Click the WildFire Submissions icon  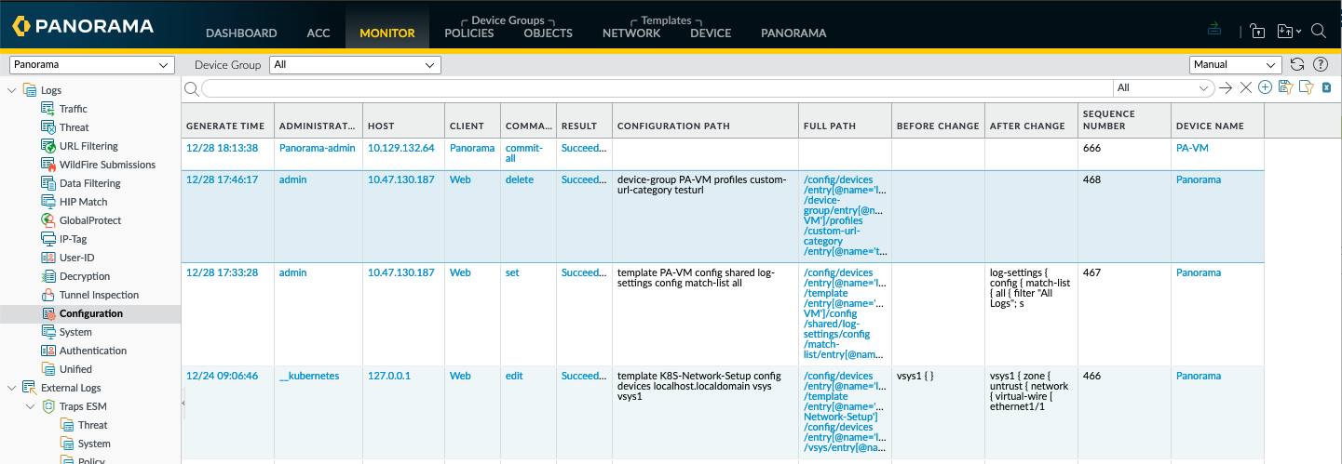pyautogui.click(x=47, y=165)
